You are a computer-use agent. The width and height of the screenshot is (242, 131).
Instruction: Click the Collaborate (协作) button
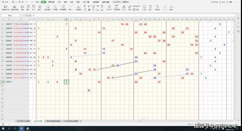pyautogui.click(x=223, y=2)
